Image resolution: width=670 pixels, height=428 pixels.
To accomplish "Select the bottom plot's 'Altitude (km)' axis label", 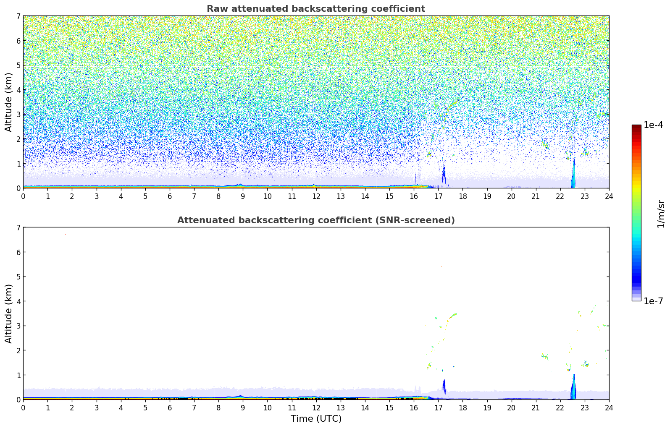I will [x=9, y=313].
